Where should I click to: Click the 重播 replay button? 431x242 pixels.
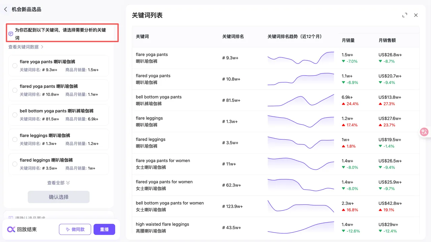[x=104, y=229]
